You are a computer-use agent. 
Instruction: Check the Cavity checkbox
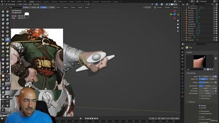199,117
